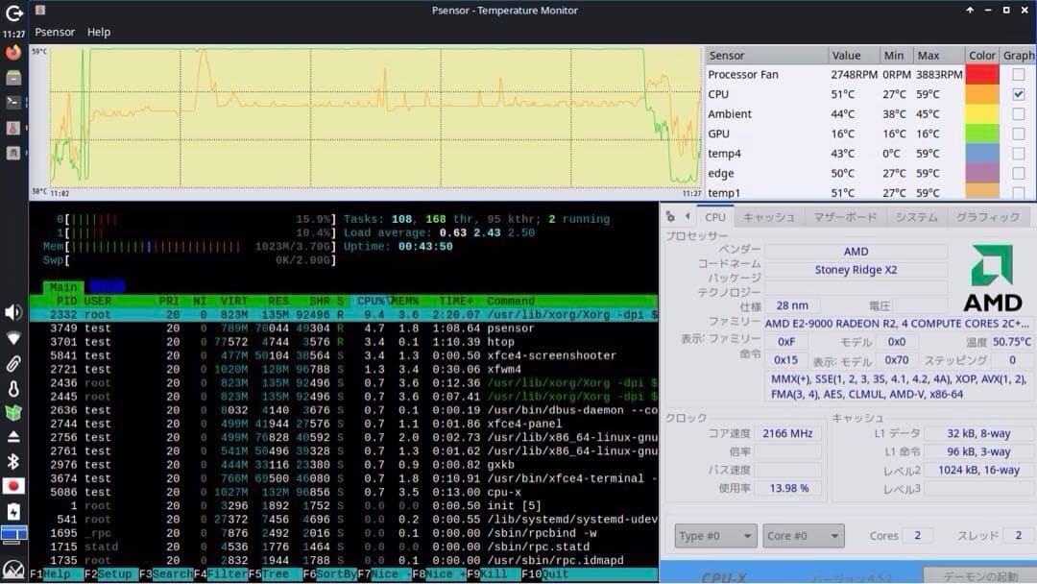Switch to the キャッシュ tab in CPU-X
1037x584 pixels.
tap(768, 217)
